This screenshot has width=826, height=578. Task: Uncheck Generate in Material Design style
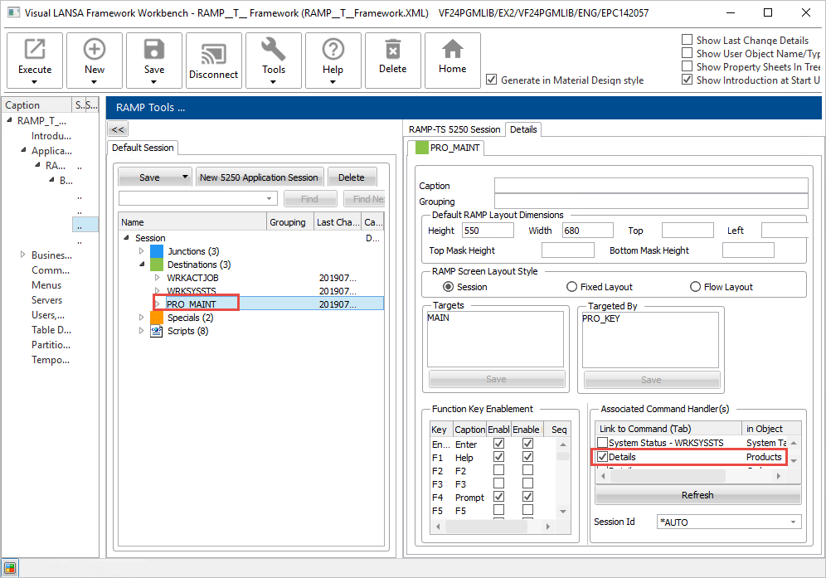coord(492,80)
